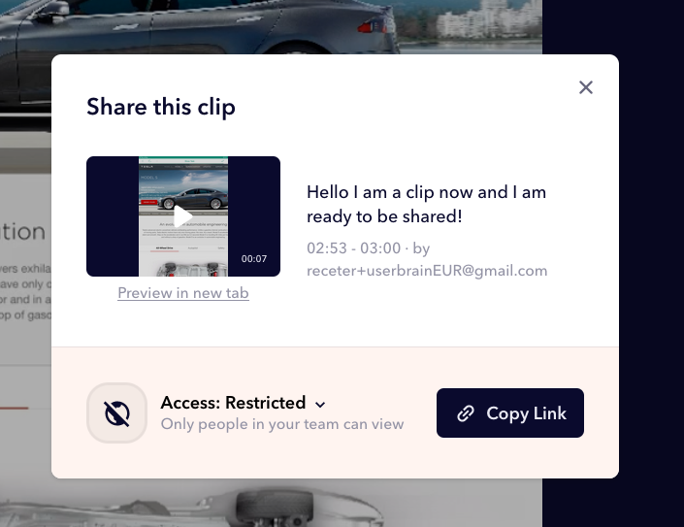The width and height of the screenshot is (684, 527).
Task: Click the 00:07 duration badge on thumbnail
Action: point(254,259)
